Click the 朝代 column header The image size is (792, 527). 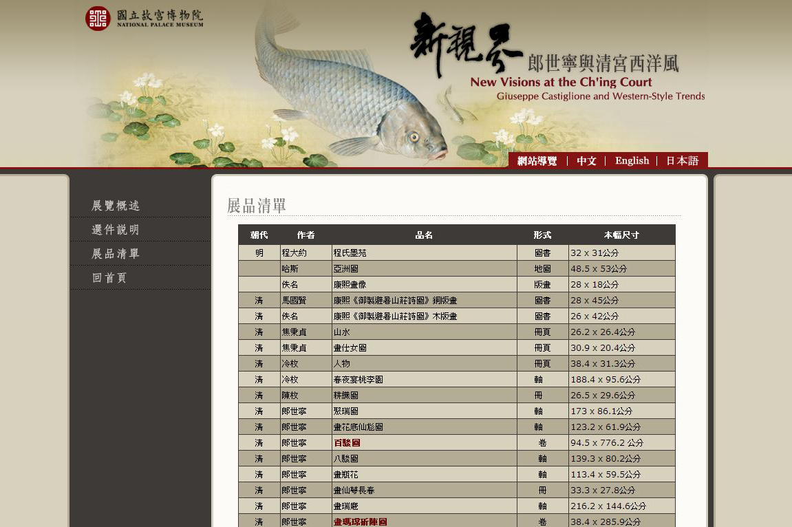click(259, 235)
